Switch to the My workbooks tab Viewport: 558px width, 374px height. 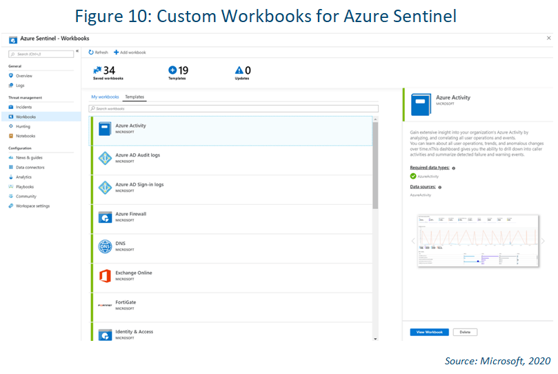click(105, 97)
